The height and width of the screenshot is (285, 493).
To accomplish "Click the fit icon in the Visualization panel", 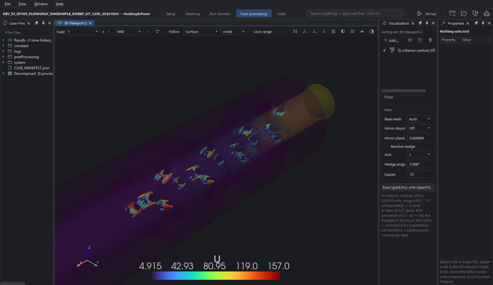I will coord(410,40).
